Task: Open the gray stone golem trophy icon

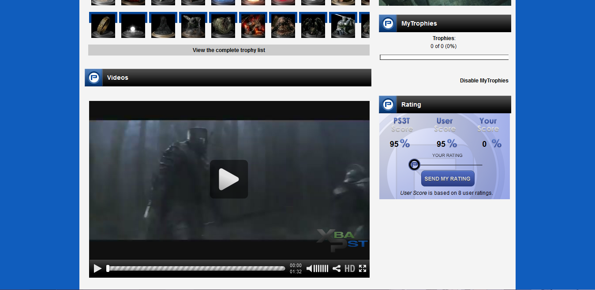Action: coord(193,26)
